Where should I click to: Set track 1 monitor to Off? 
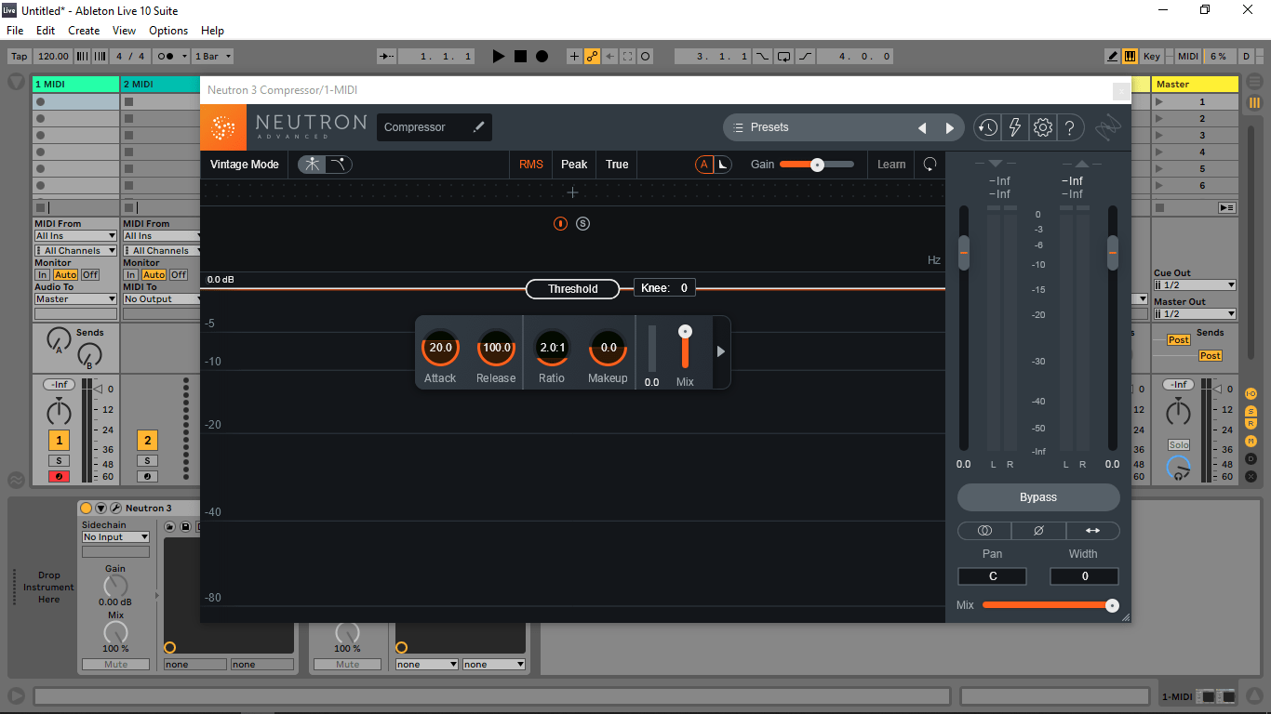[90, 275]
